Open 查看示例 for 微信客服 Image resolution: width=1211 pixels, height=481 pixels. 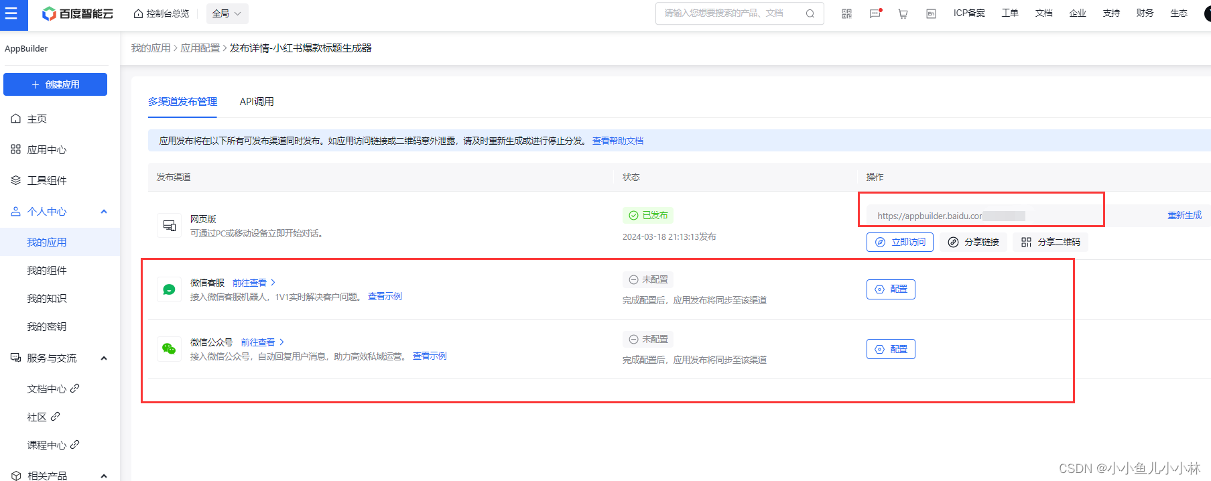[385, 296]
